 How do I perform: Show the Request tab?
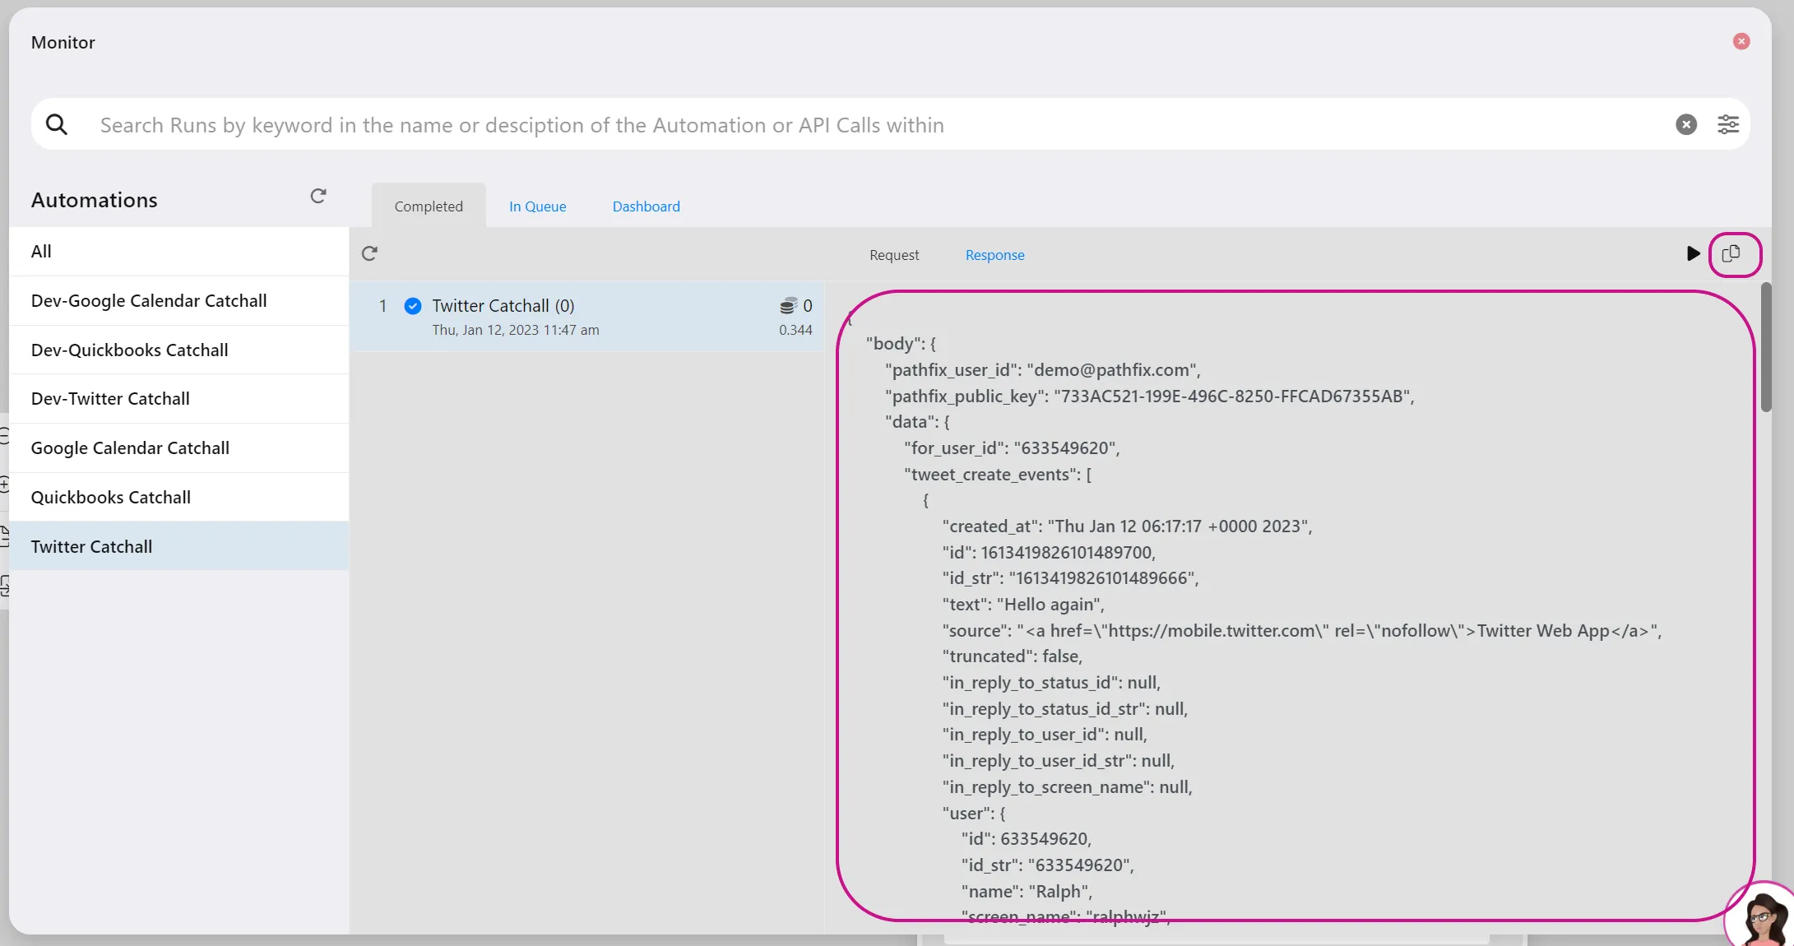pos(894,255)
